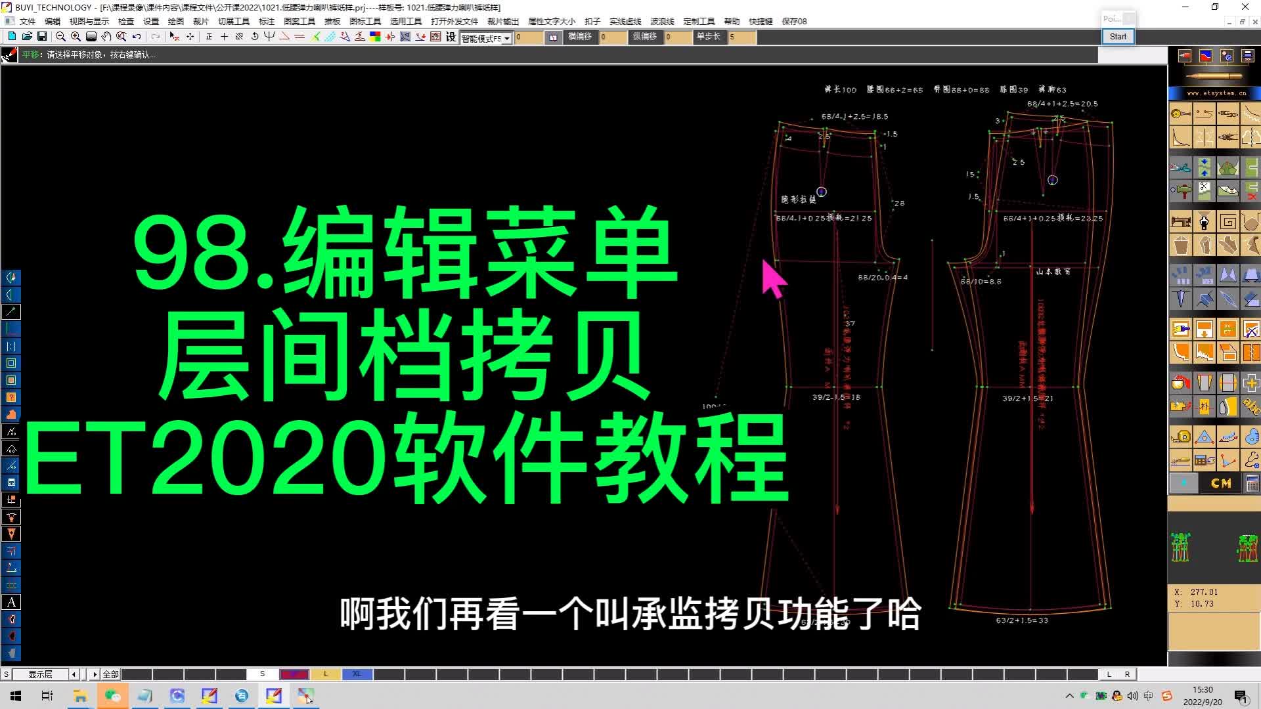Open Windows Start menu
The image size is (1261, 709).
pyautogui.click(x=16, y=696)
